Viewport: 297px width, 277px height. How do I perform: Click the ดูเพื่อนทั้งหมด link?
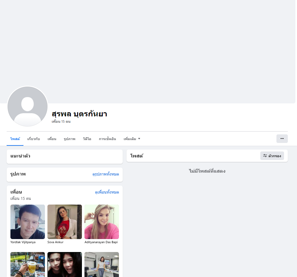[107, 192]
